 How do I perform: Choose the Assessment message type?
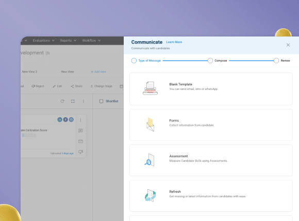pos(211,160)
